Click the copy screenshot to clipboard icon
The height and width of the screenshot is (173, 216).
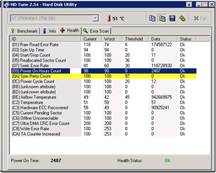pos(162,18)
